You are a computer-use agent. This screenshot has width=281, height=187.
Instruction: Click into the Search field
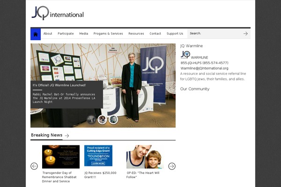(215, 34)
